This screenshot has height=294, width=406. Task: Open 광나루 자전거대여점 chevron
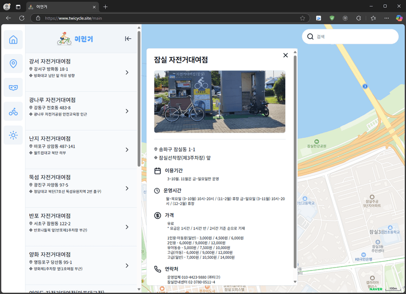point(127,111)
